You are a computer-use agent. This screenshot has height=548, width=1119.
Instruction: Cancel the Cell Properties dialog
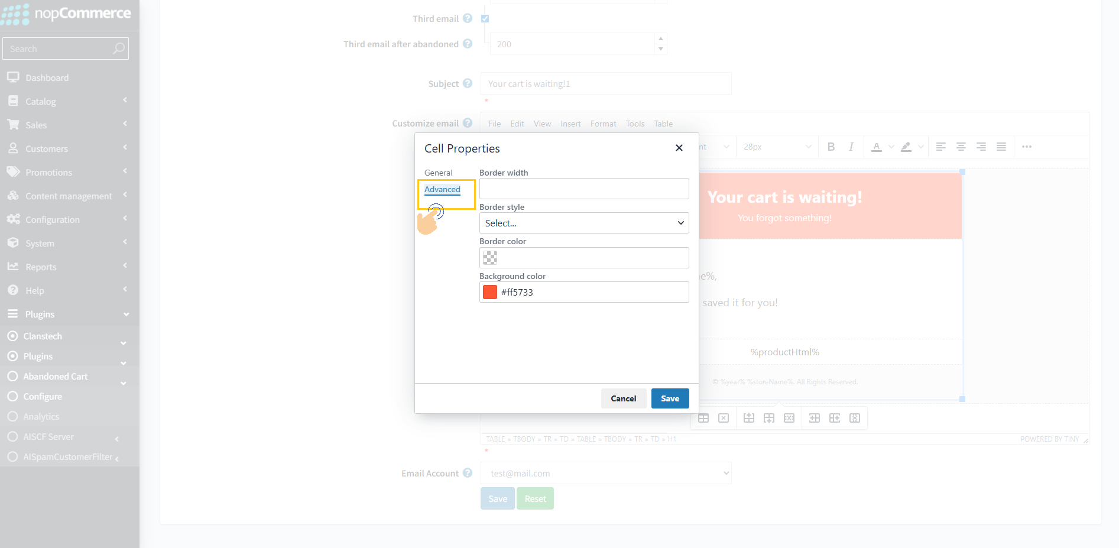point(623,398)
